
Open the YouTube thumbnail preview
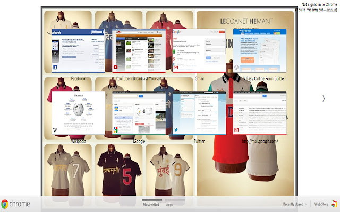[139, 50]
